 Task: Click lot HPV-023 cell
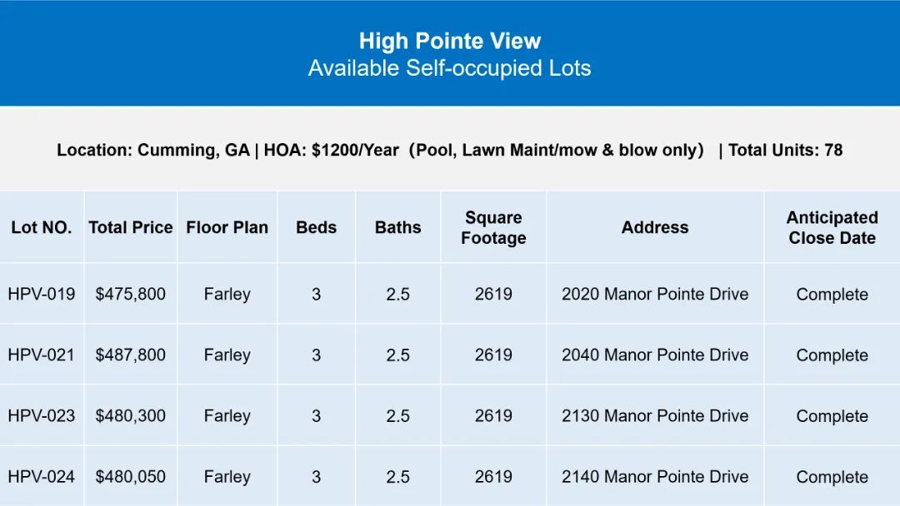[x=42, y=415]
